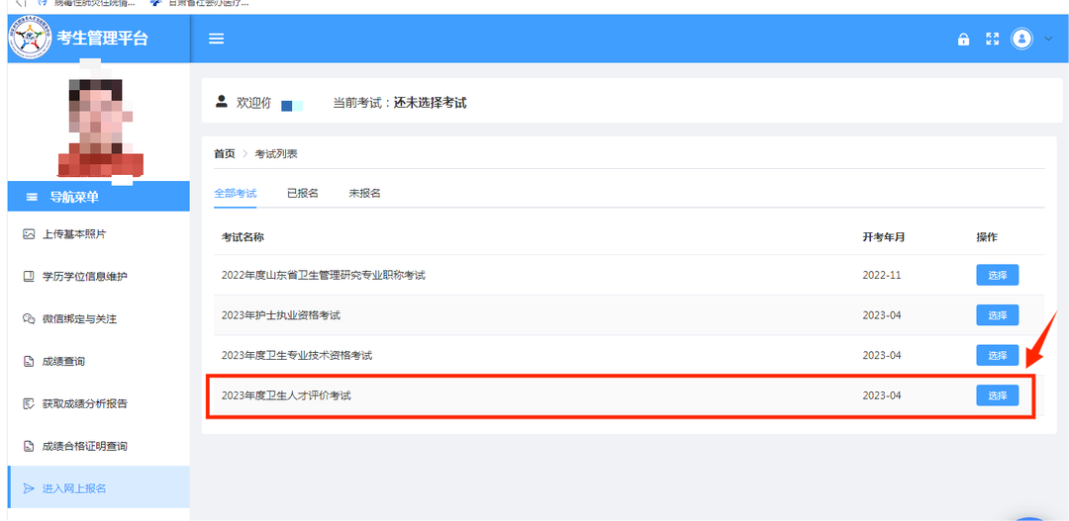Image resolution: width=1069 pixels, height=521 pixels.
Task: Open 学历学位信息维护 menu item
Action: tap(84, 277)
